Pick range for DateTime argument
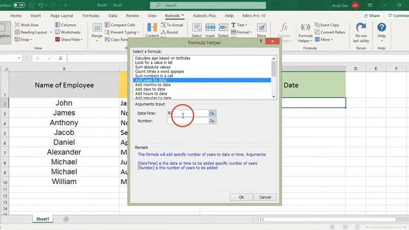 click(212, 113)
